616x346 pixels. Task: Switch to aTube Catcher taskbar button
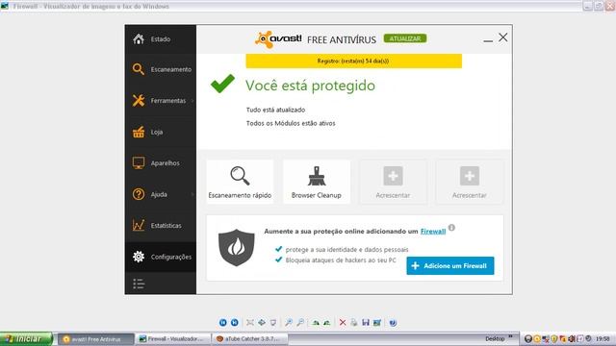click(250, 339)
